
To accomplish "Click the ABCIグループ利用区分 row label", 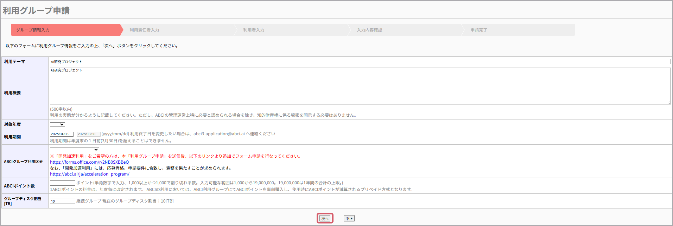I will click(23, 162).
